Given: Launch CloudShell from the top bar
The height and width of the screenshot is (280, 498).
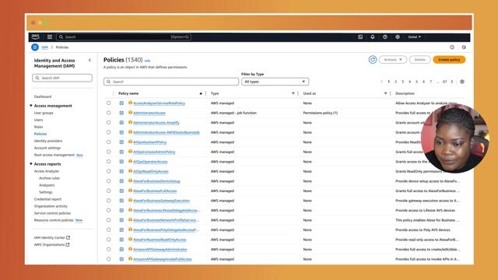Looking at the screenshot, I should [360, 37].
